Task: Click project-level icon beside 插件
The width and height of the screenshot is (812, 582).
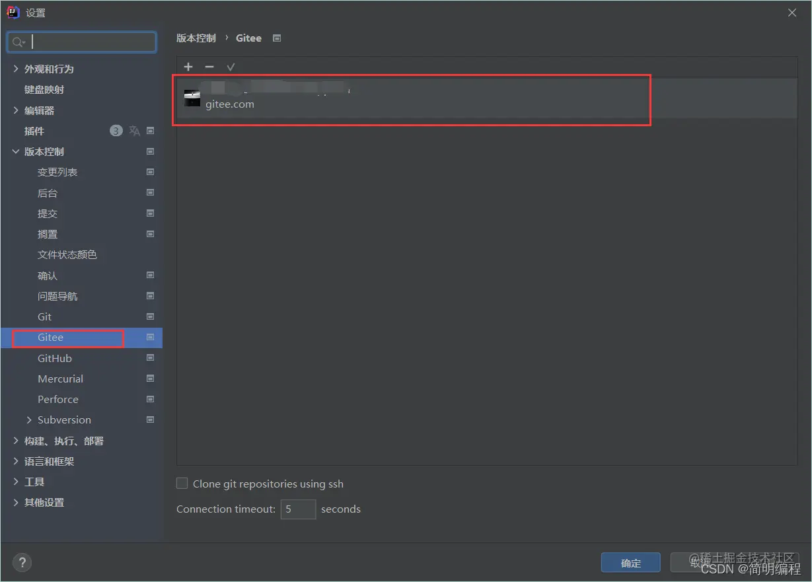Action: tap(151, 131)
